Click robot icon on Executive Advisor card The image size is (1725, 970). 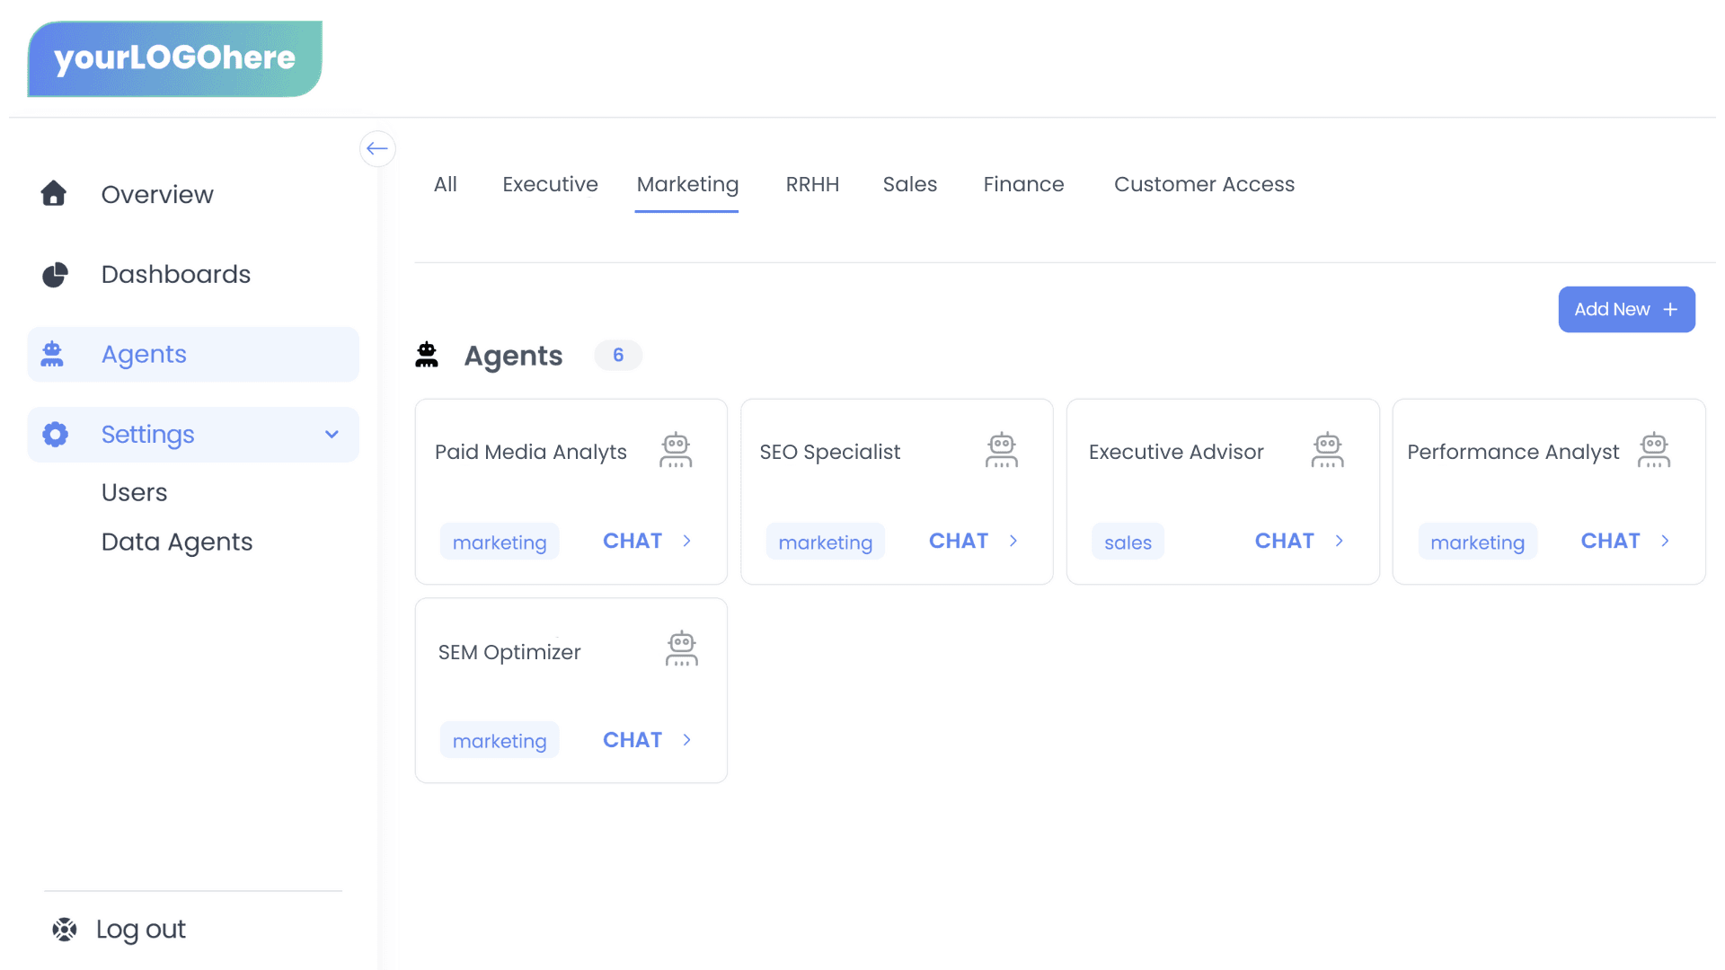pyautogui.click(x=1327, y=451)
